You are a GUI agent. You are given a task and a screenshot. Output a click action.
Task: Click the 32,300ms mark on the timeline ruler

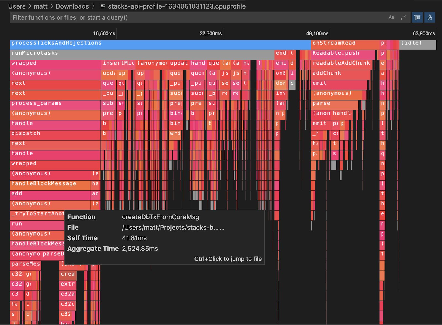pos(210,33)
